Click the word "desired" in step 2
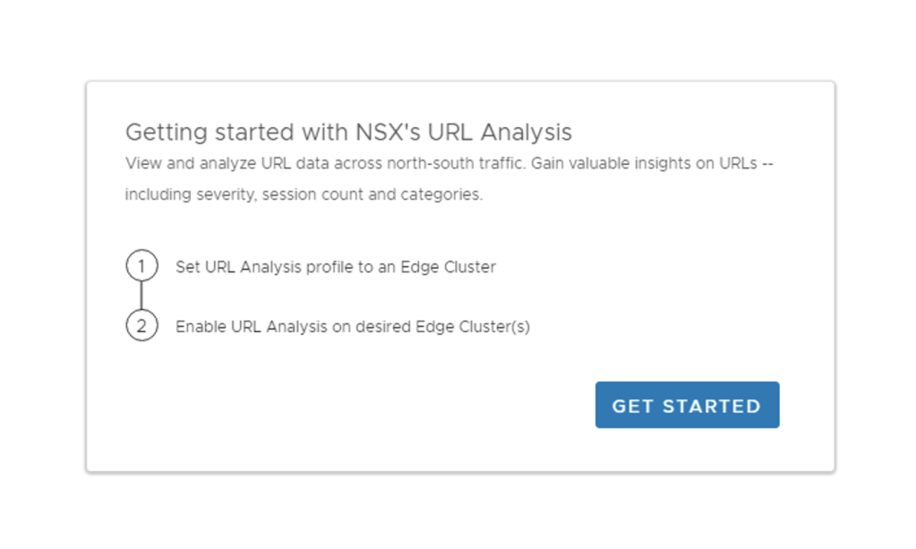 [383, 327]
